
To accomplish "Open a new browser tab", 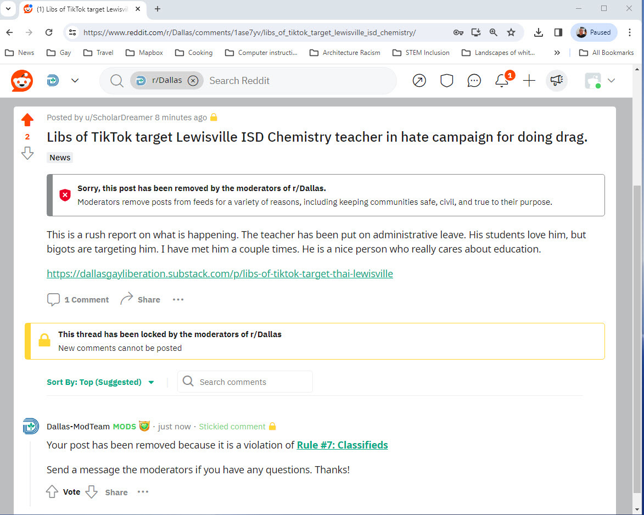I will [158, 9].
